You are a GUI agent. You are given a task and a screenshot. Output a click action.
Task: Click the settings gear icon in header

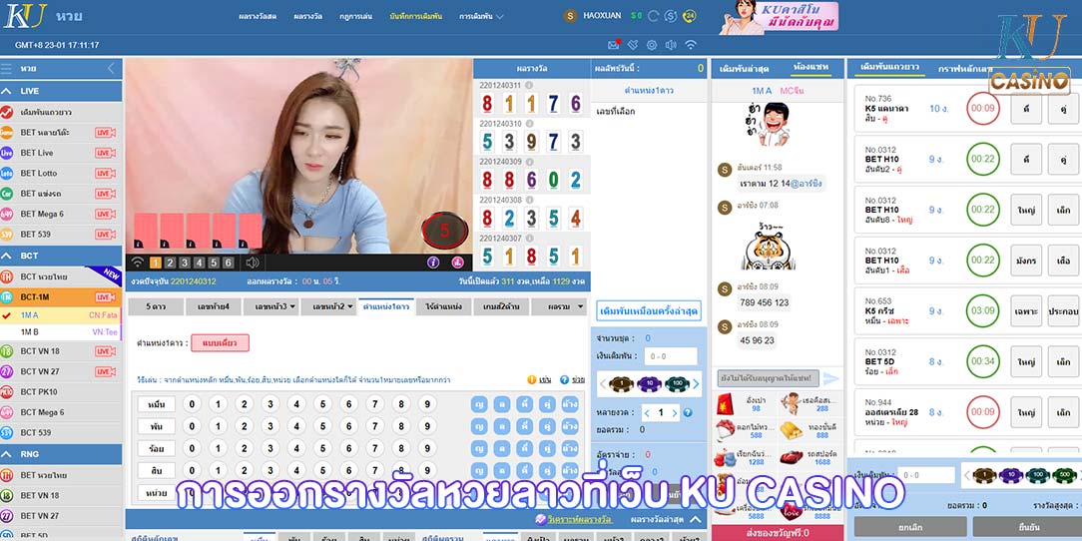coord(652,45)
